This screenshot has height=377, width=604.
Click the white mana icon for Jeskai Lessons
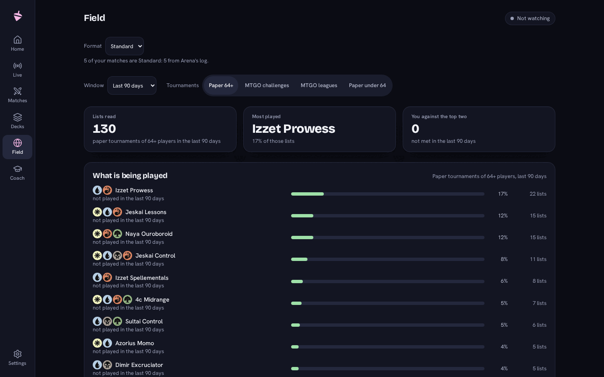click(97, 212)
